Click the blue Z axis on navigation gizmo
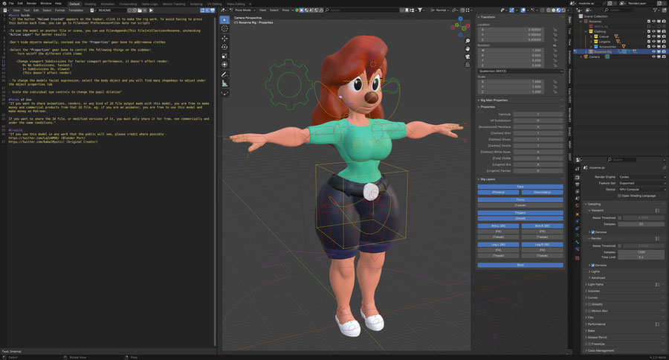Image resolution: width=669 pixels, height=360 pixels. tap(460, 19)
